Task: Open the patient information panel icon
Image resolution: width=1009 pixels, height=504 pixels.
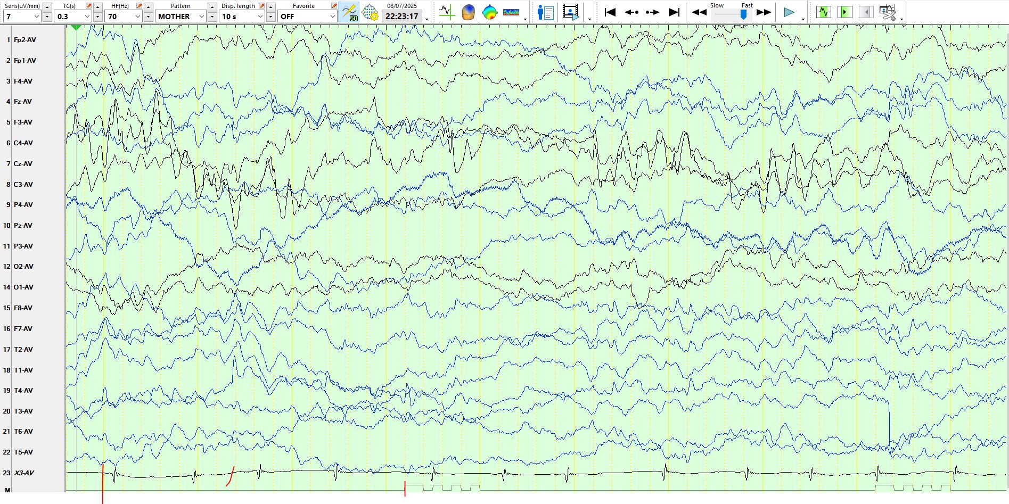Action: pos(546,12)
